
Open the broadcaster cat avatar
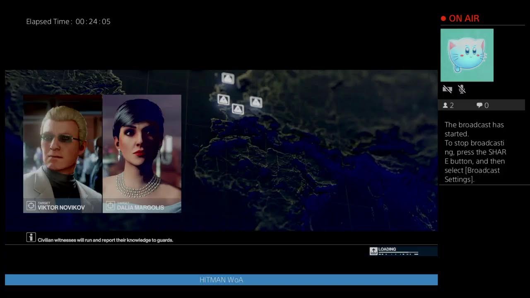coord(467,55)
